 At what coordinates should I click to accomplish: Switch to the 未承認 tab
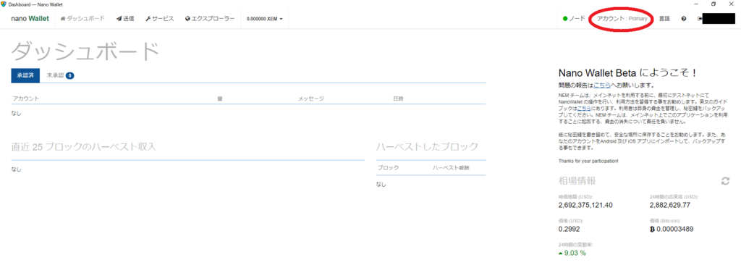tap(60, 75)
